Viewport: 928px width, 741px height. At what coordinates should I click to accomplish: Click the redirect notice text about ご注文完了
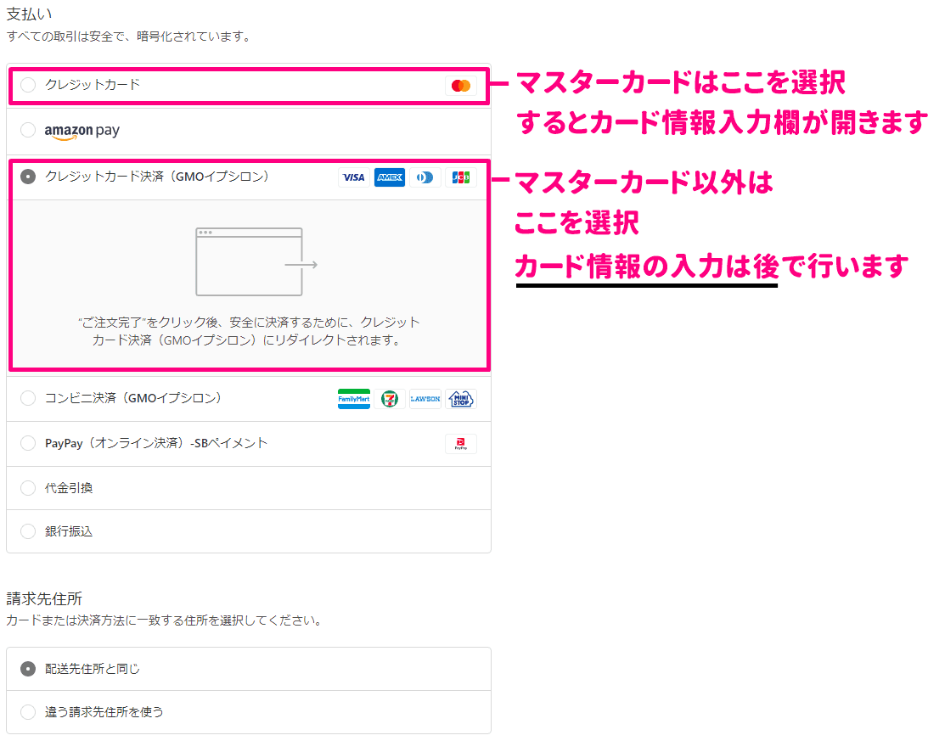249,331
